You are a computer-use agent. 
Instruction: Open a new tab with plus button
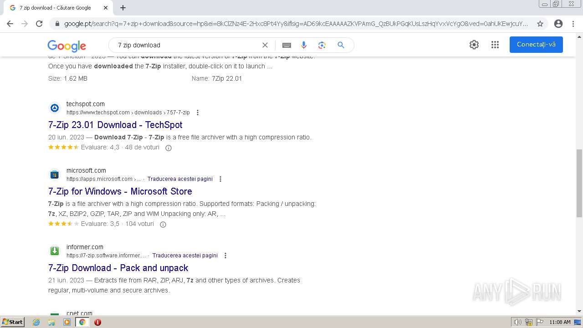(123, 8)
